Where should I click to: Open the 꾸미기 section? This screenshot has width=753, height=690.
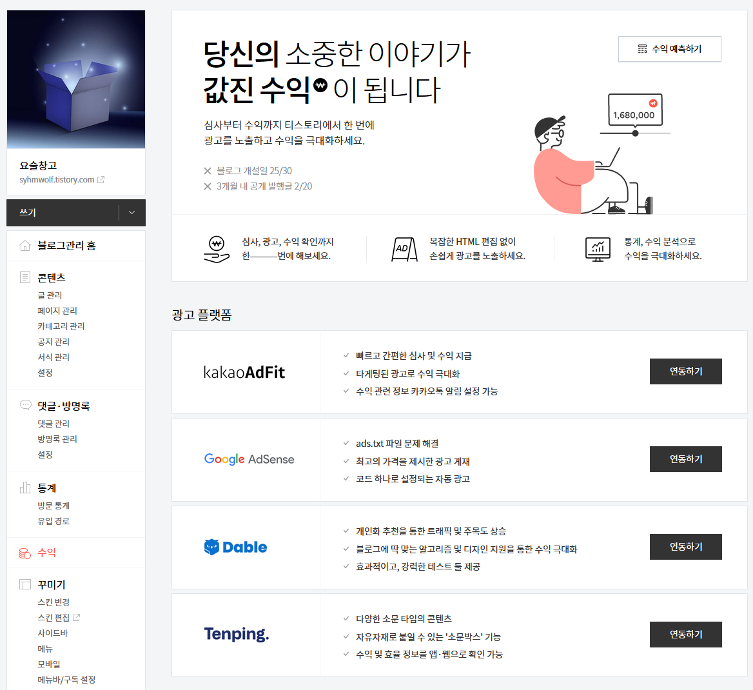(x=52, y=585)
